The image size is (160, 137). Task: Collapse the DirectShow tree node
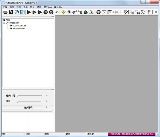[4, 23]
